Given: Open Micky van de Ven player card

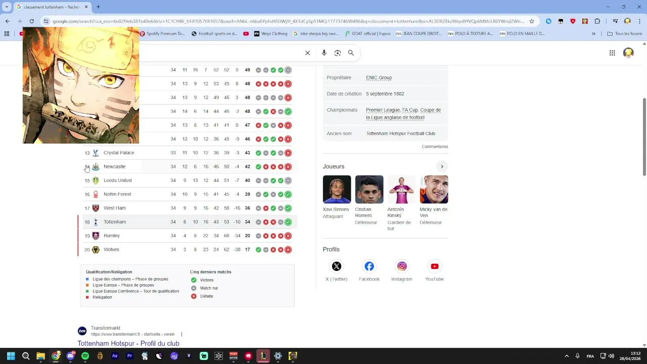Looking at the screenshot, I should 434,200.
